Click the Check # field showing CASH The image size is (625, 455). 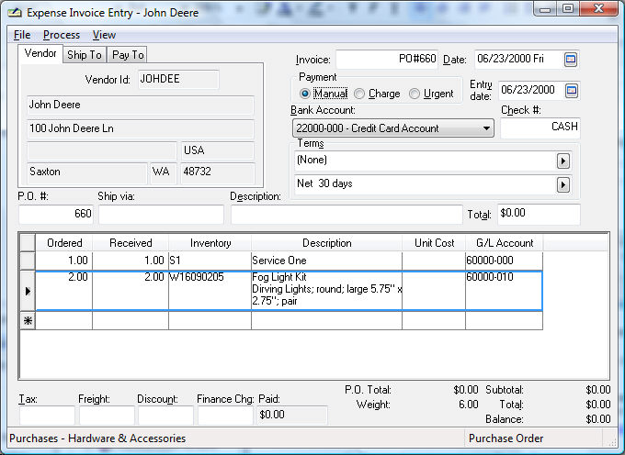[540, 128]
